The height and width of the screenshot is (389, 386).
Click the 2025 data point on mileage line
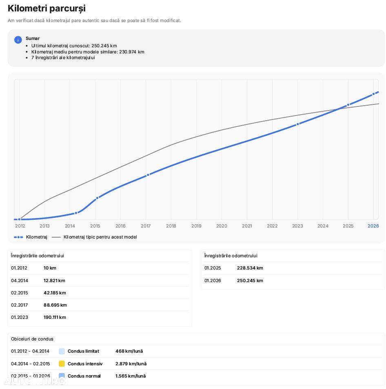(x=348, y=105)
